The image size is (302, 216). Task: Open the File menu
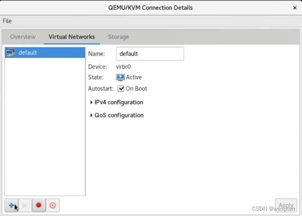tap(7, 21)
